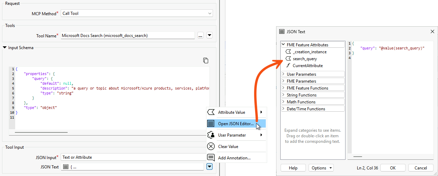The width and height of the screenshot is (438, 176).
Task: Click the JSON Text value field
Action: pyautogui.click(x=133, y=167)
